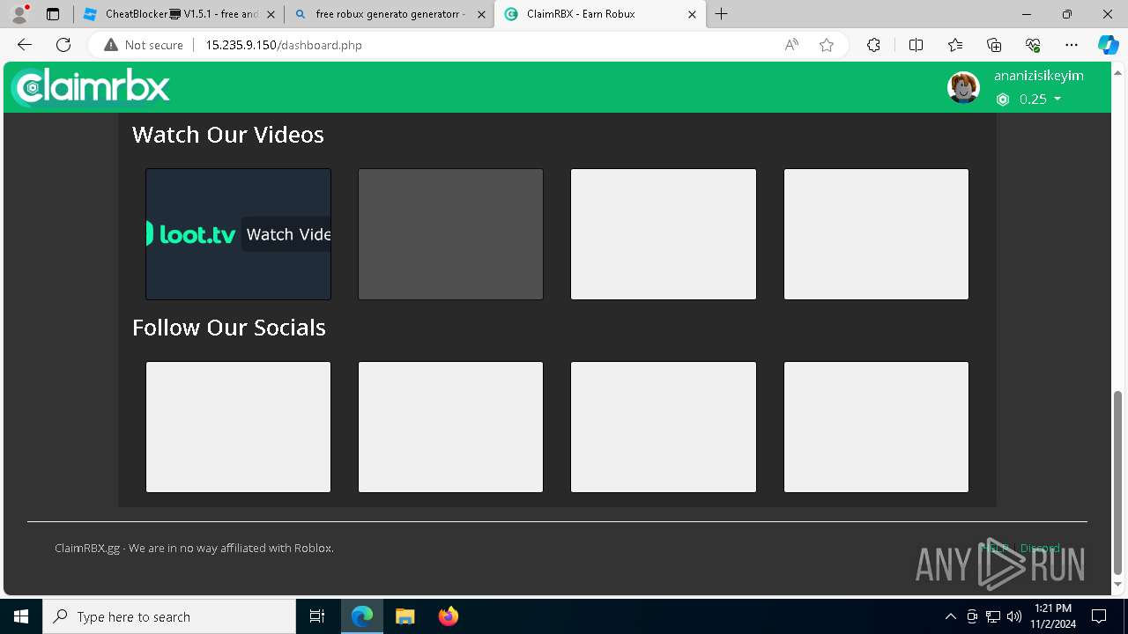The height and width of the screenshot is (634, 1128).
Task: Refresh the current page
Action: tap(63, 45)
